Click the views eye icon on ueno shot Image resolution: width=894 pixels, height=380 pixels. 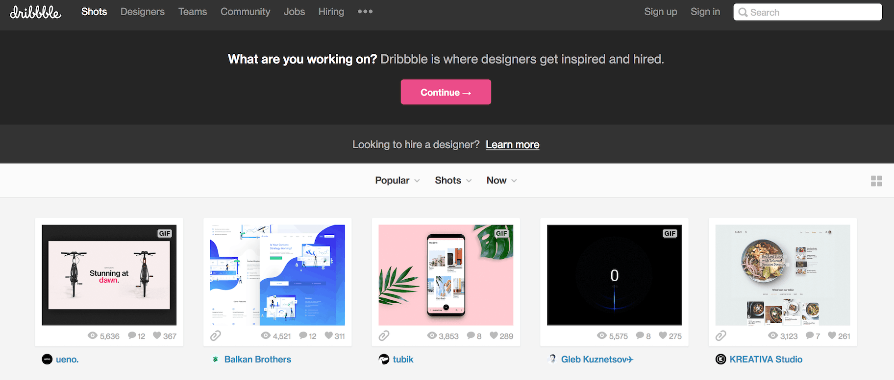click(x=92, y=335)
